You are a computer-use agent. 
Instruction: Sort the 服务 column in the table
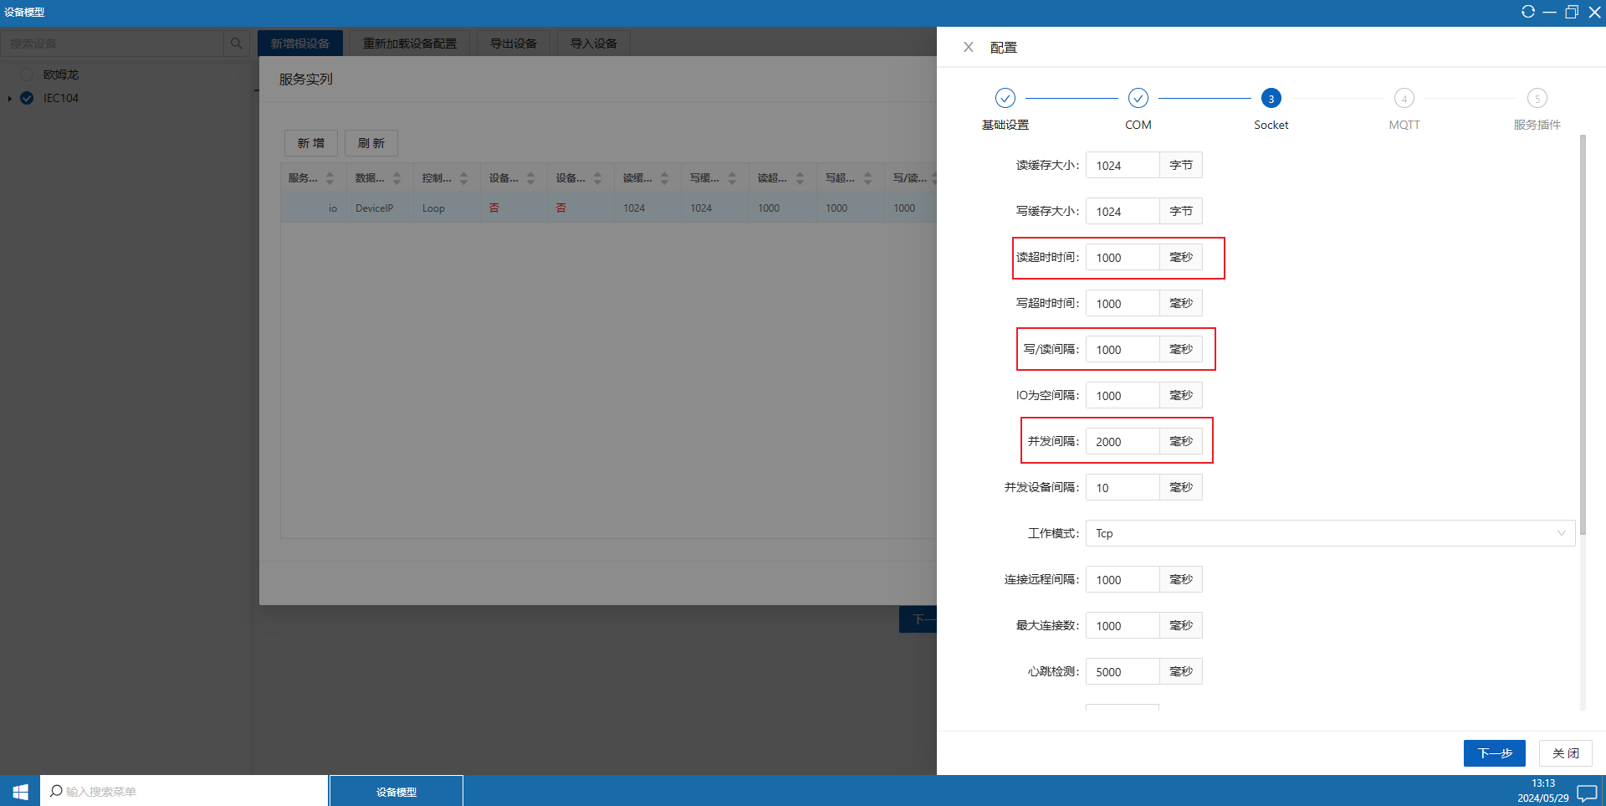click(330, 178)
